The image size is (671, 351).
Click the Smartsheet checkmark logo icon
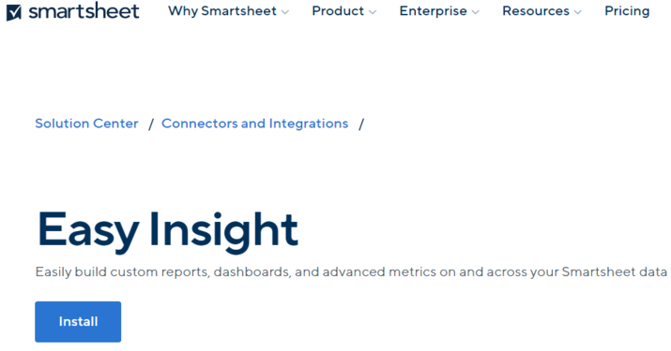click(x=14, y=12)
